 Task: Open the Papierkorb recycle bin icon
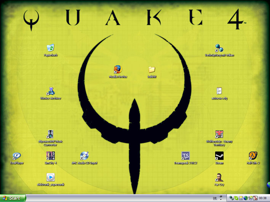click(x=51, y=48)
